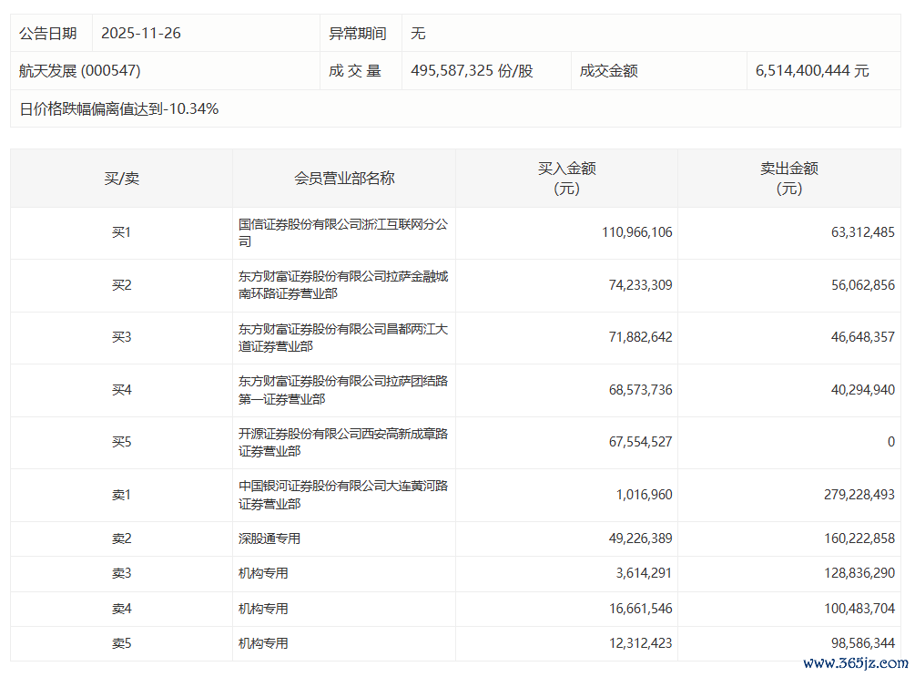Screen dimensions: 915x677
Task: Click the stock name 航天发展 (000547)
Action: 80,70
